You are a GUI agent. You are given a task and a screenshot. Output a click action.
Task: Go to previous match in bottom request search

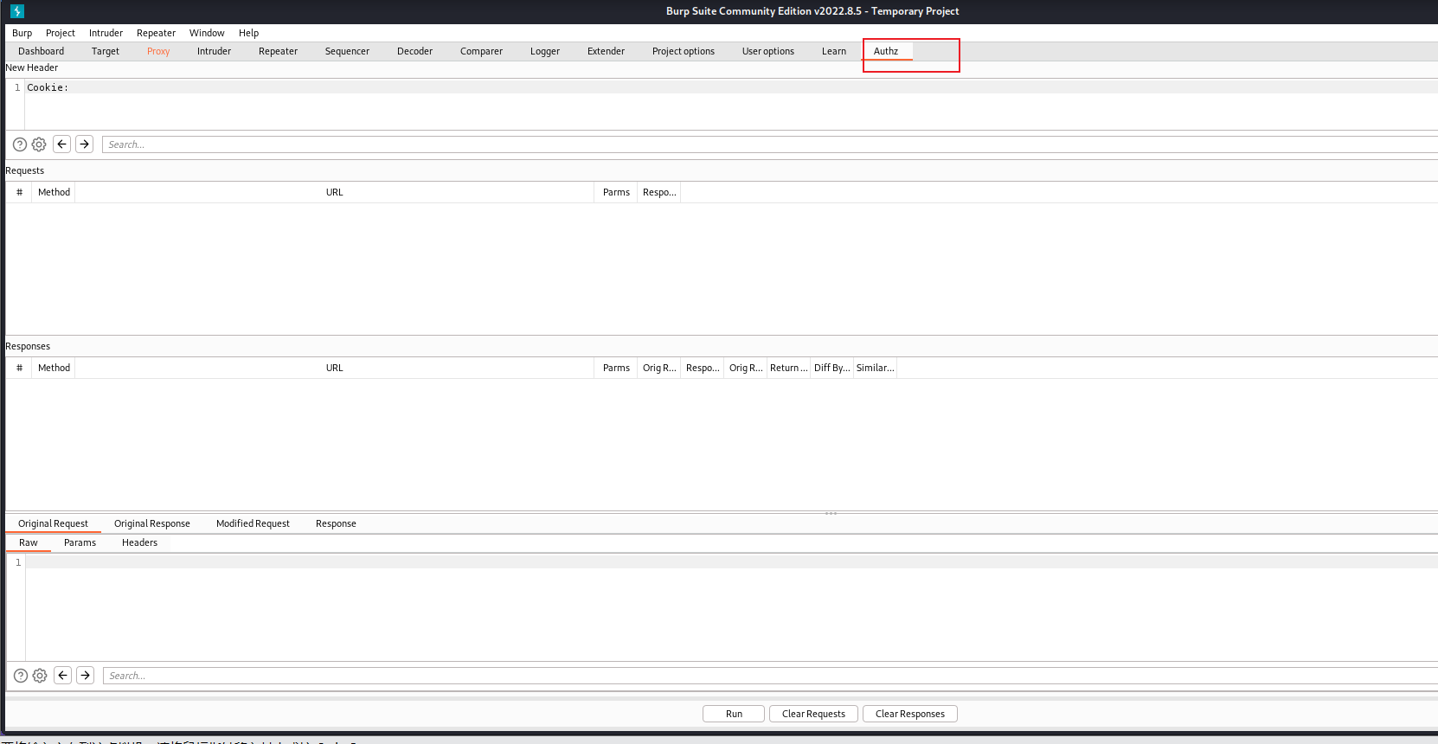(63, 676)
